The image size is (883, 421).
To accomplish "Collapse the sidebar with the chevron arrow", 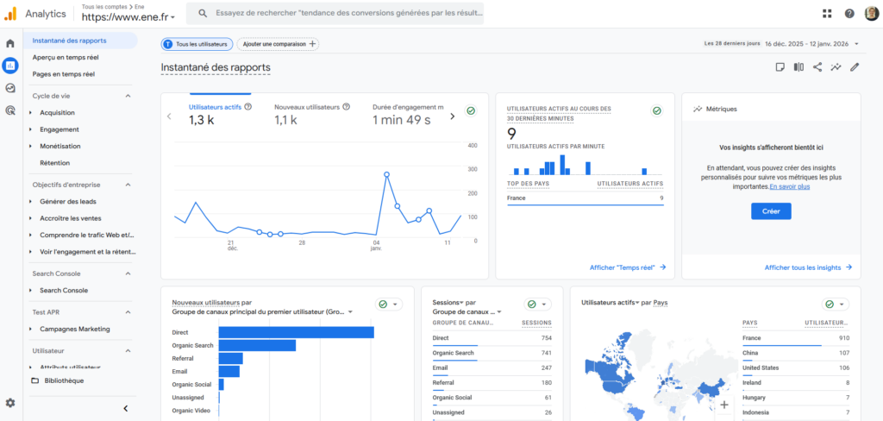I will click(x=126, y=409).
